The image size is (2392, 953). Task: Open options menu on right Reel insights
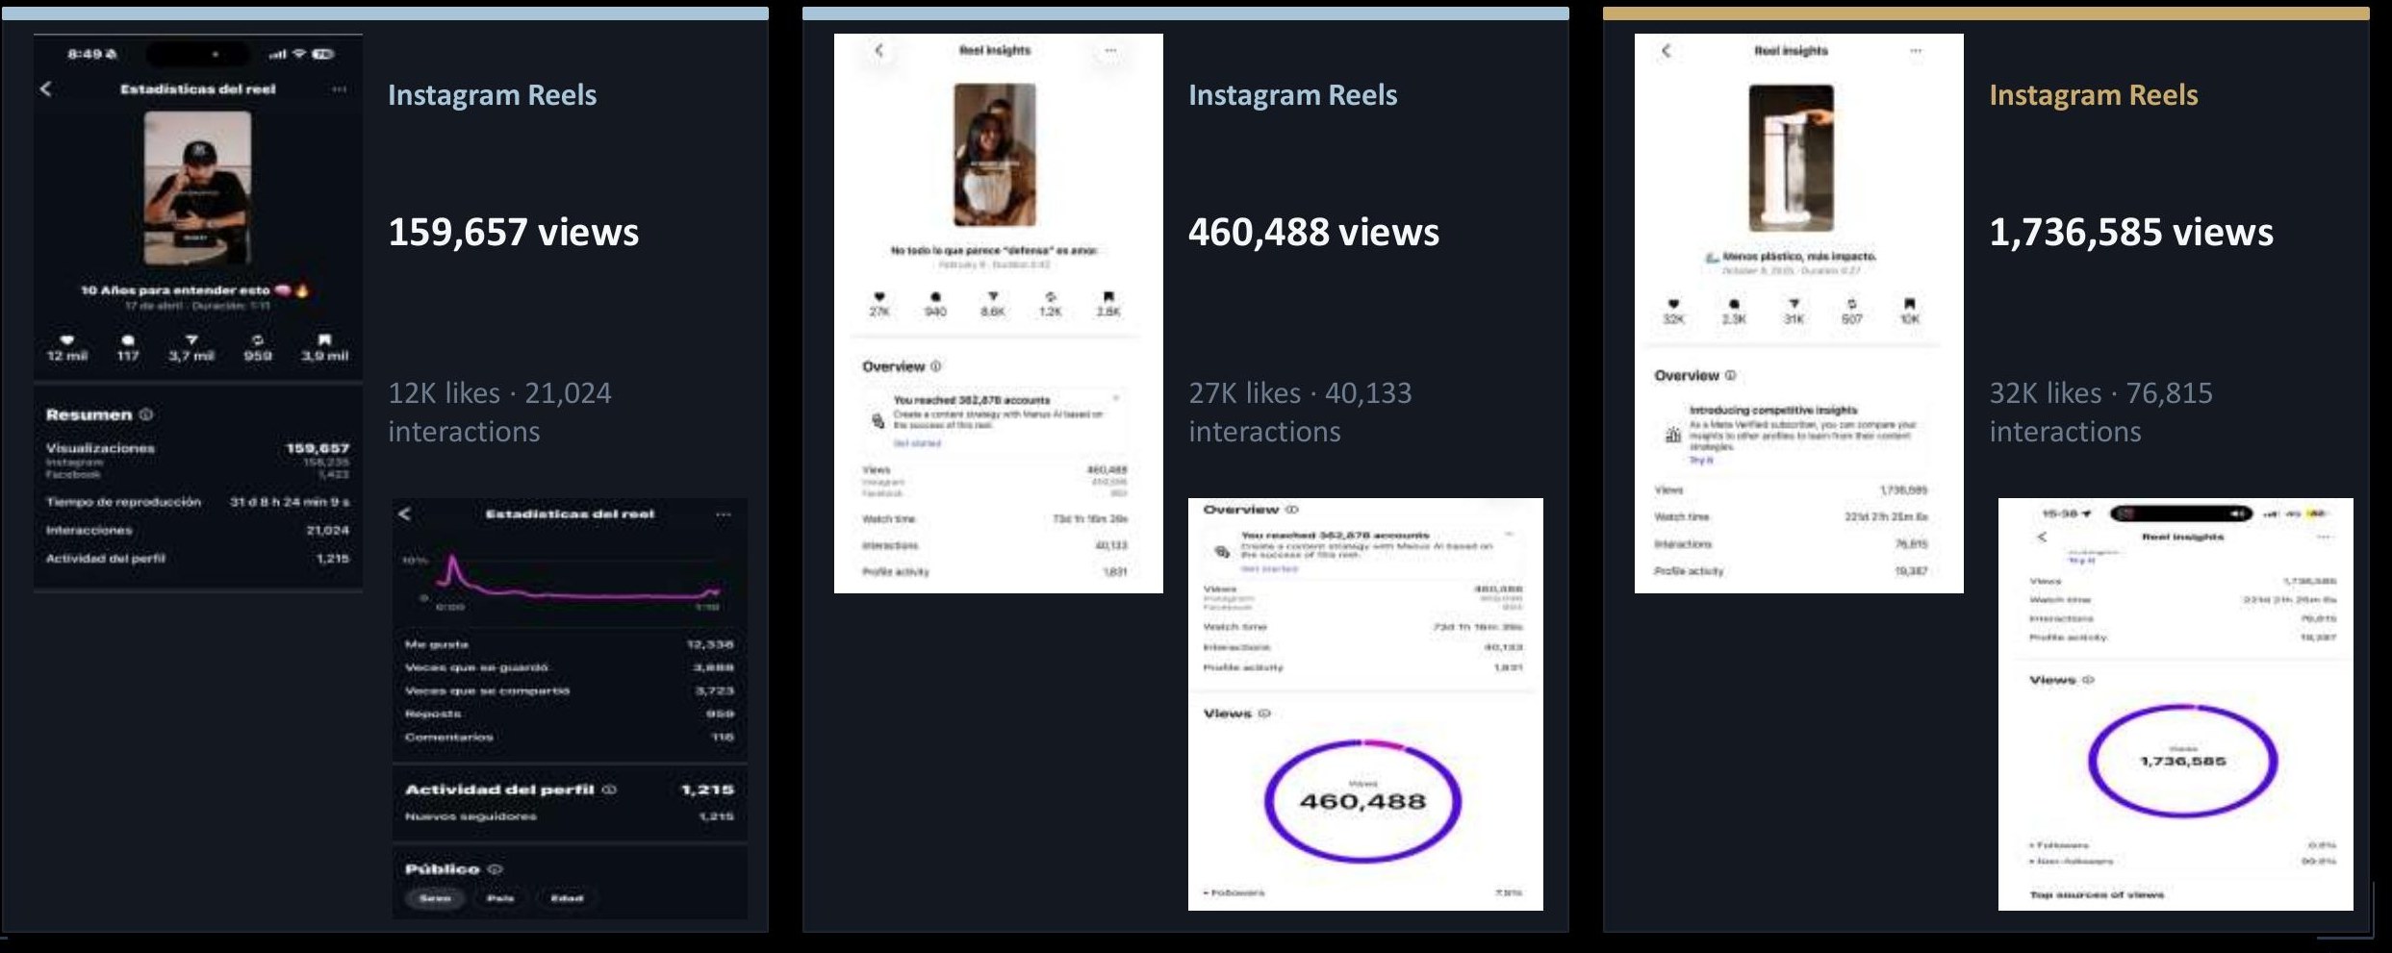click(x=1916, y=50)
